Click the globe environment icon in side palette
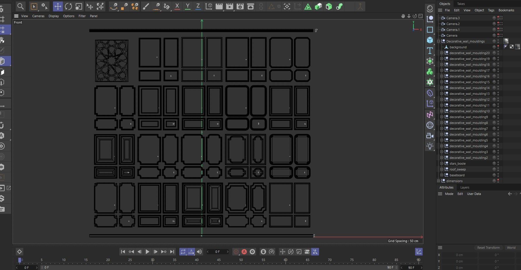 pos(430,125)
